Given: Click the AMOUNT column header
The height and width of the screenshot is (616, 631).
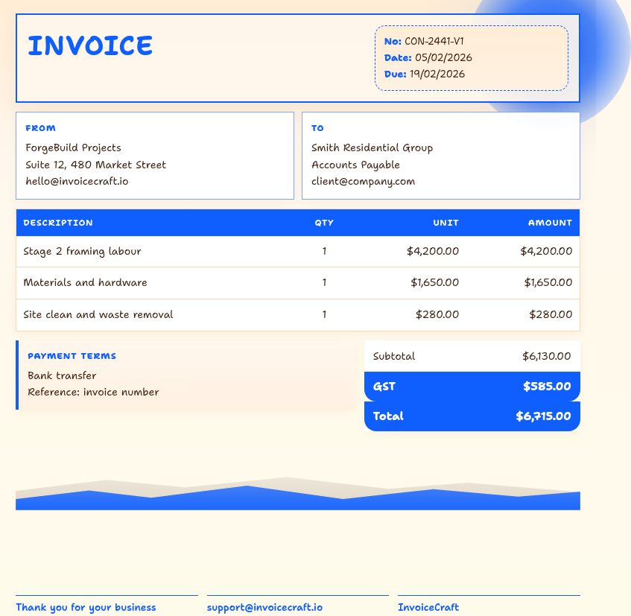Looking at the screenshot, I should pyautogui.click(x=550, y=223).
